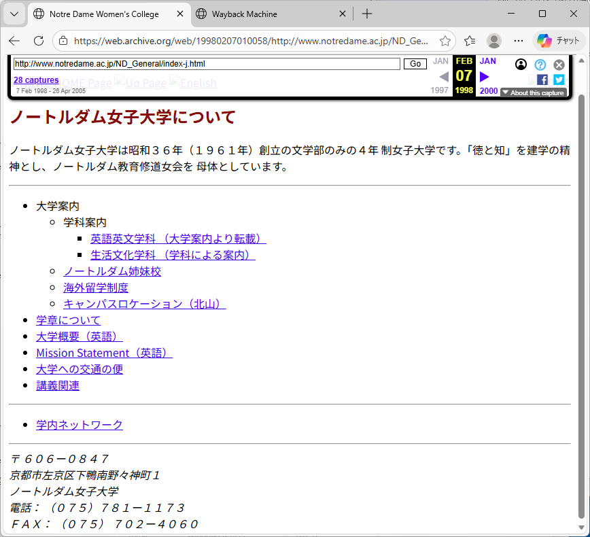Click the Wayback Machine user account icon

[521, 65]
